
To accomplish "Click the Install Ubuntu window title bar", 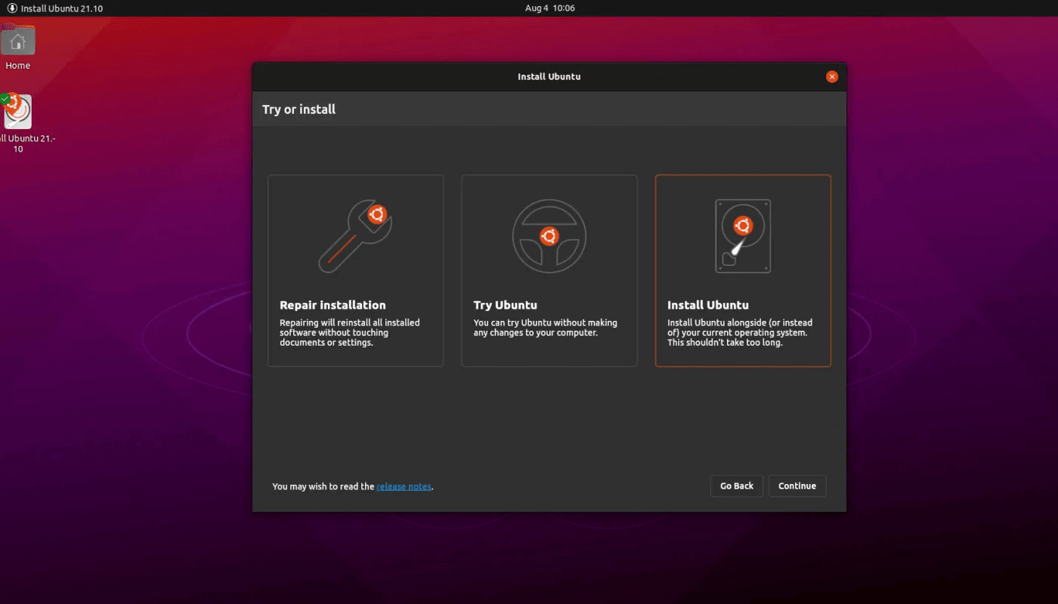I will (x=549, y=77).
